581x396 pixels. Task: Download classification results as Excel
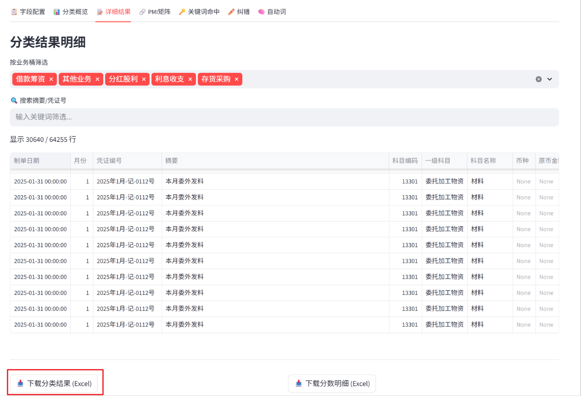click(54, 383)
